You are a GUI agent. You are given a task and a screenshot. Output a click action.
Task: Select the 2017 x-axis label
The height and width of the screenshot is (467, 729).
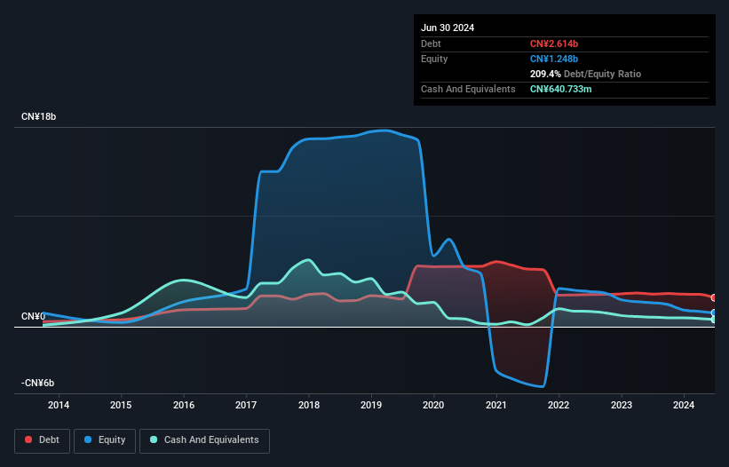246,406
